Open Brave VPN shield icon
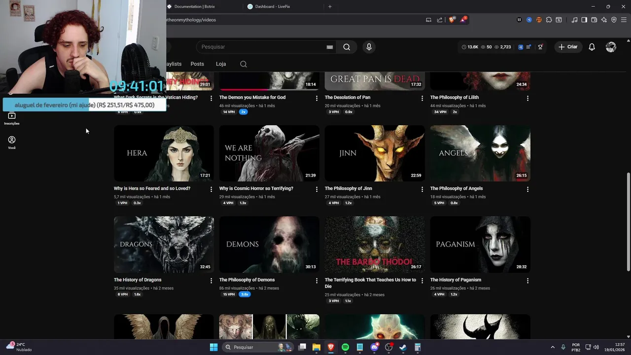The height and width of the screenshot is (355, 631). (614, 20)
